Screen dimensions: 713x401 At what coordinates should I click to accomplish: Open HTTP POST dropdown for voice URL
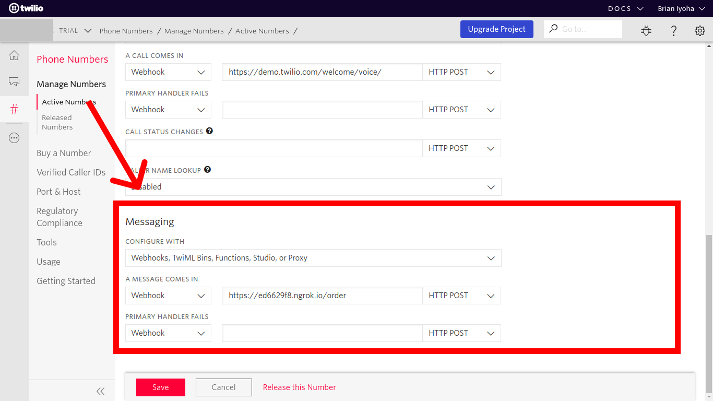click(461, 72)
